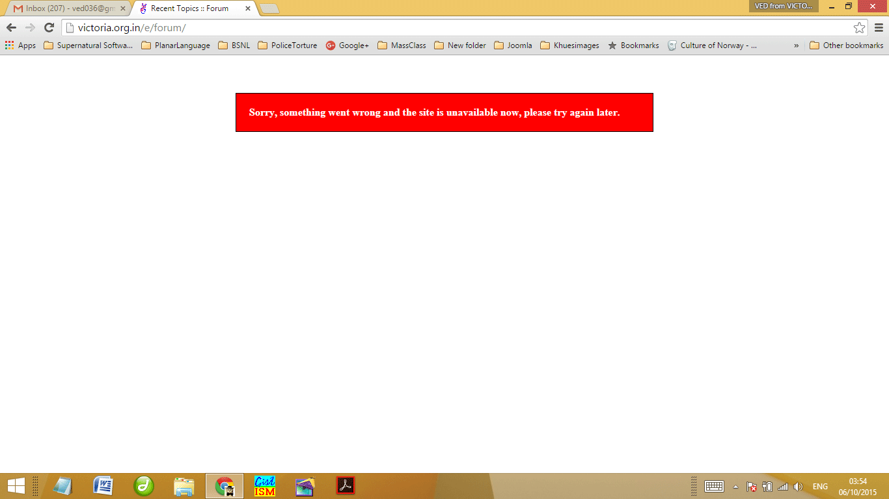Click the red site unavailable error message
This screenshot has height=499, width=889.
(444, 112)
